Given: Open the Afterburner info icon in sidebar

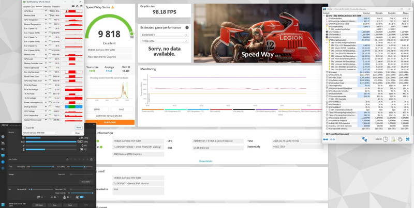Looking at the screenshot, I should point(3,162).
